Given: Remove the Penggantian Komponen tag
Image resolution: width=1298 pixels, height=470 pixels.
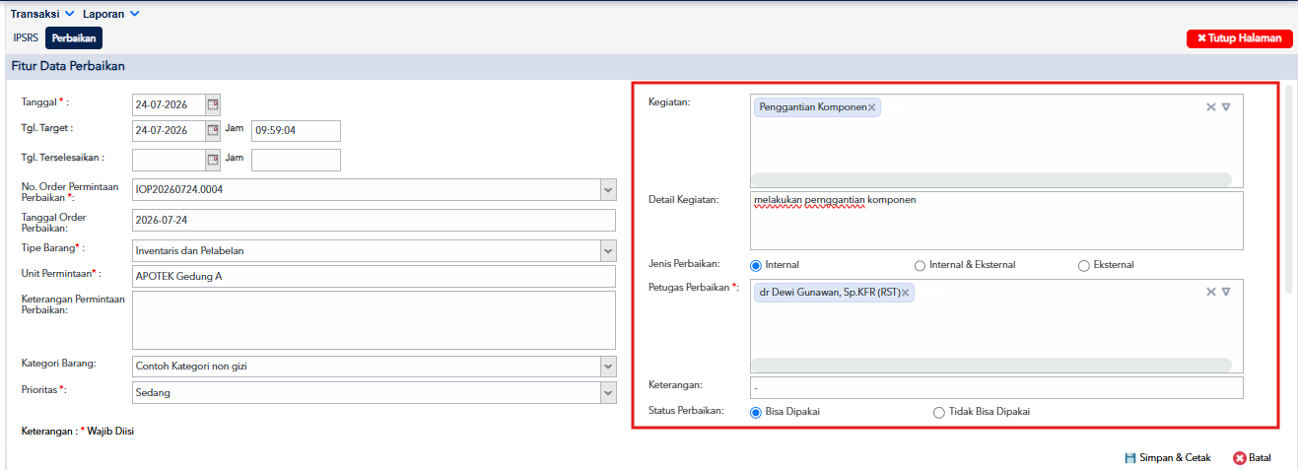Looking at the screenshot, I should click(x=872, y=107).
